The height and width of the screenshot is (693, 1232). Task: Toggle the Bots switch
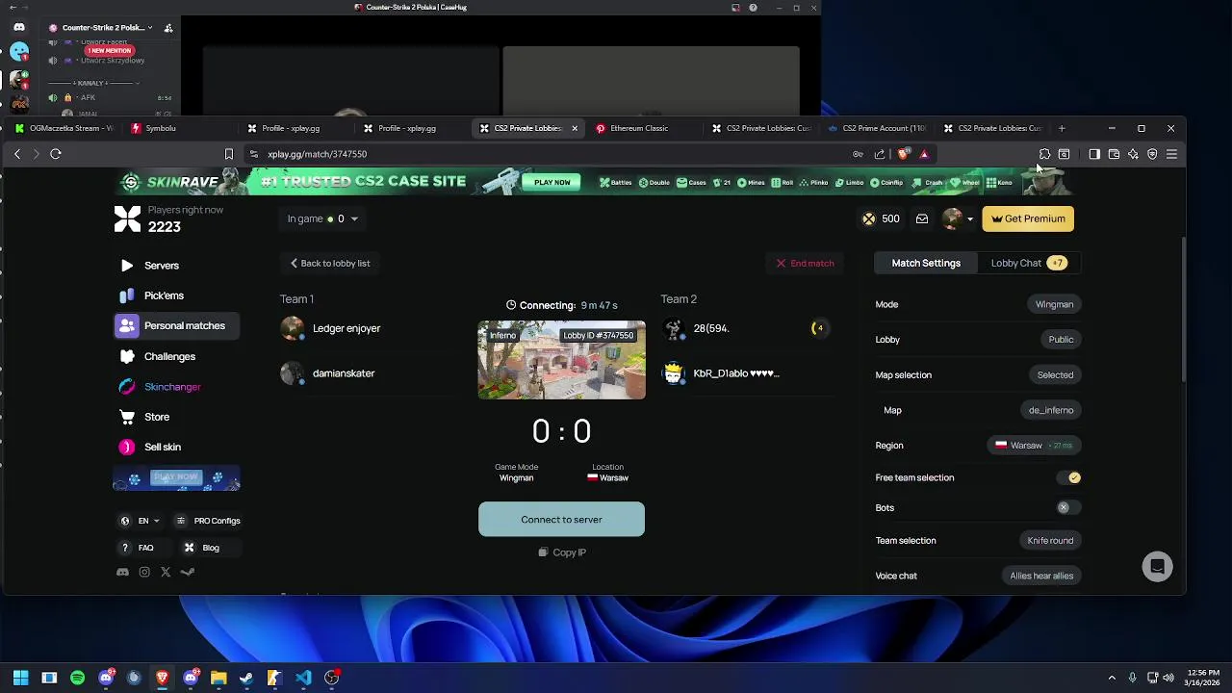click(1068, 507)
